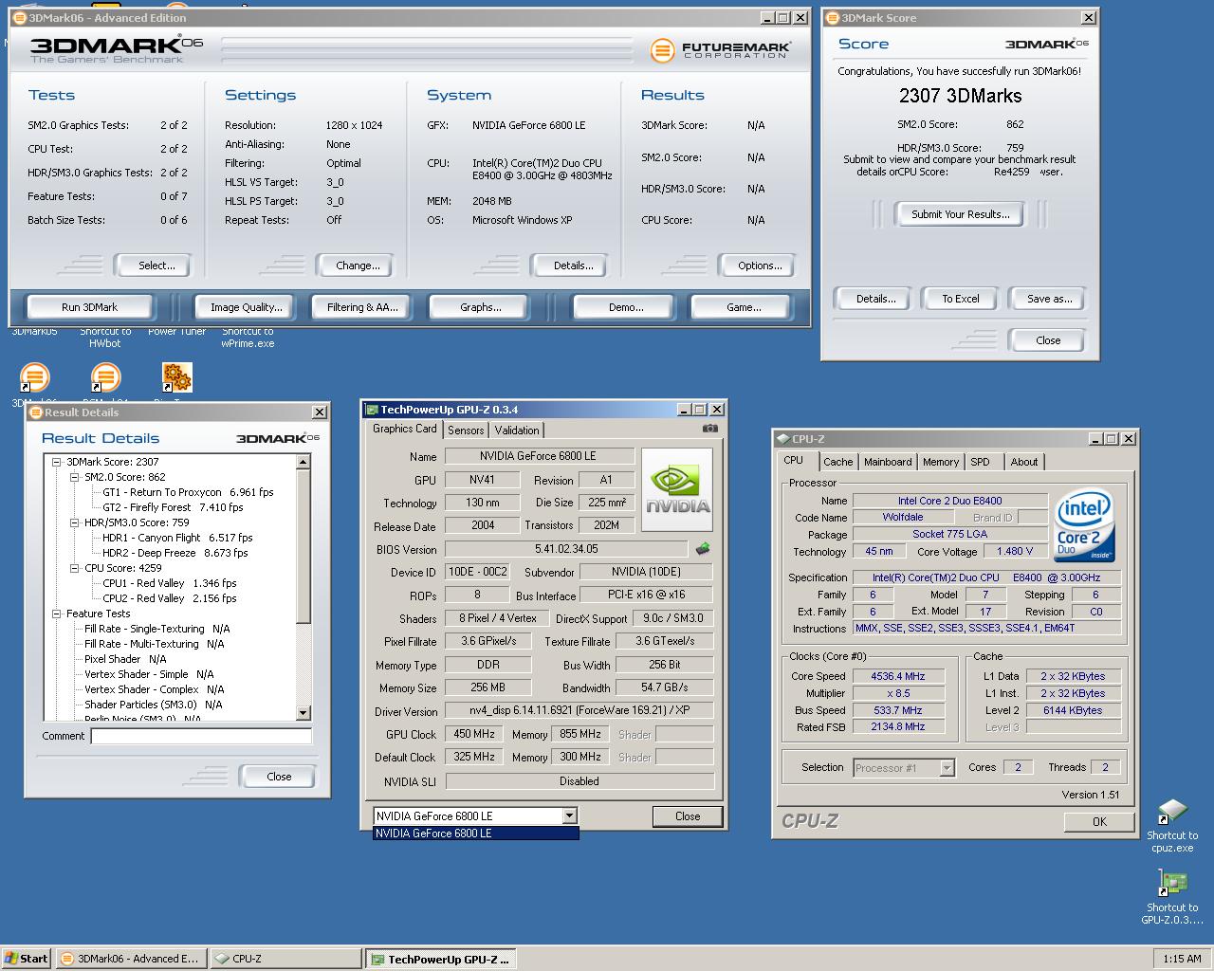Open the Shortcut to cpuz.exe desktop icon

pos(1172,826)
